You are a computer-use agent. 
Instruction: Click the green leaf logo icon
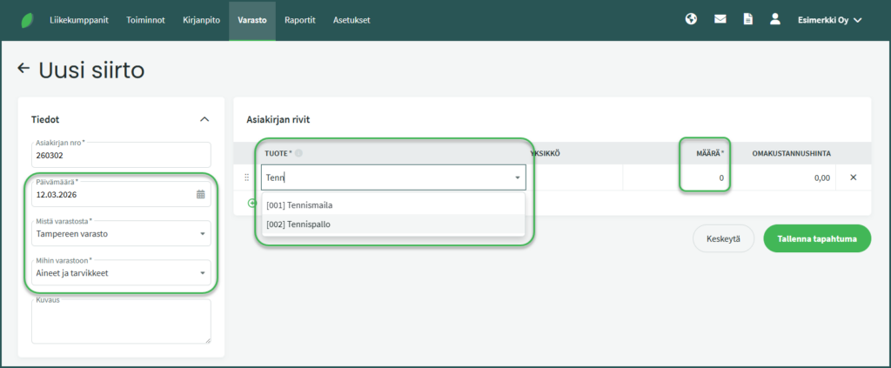27,20
